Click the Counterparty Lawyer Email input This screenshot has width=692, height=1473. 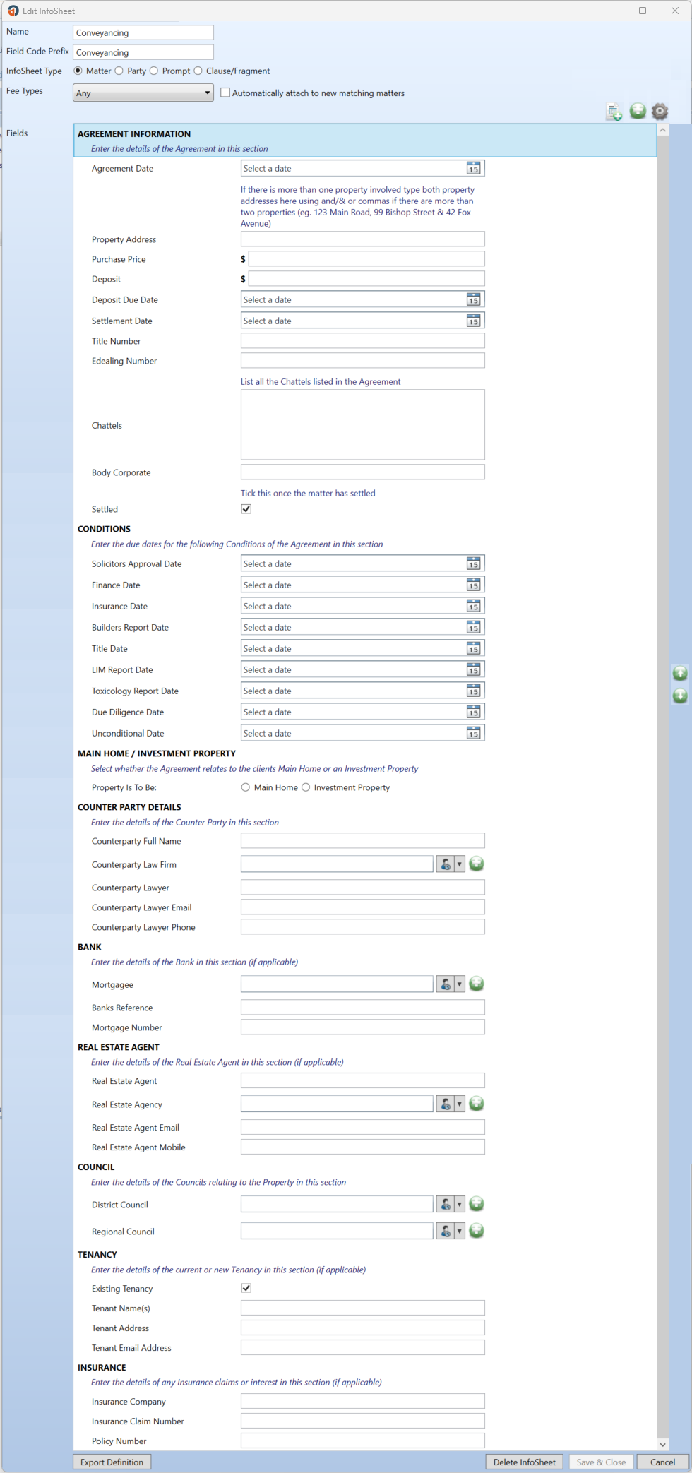pos(363,907)
